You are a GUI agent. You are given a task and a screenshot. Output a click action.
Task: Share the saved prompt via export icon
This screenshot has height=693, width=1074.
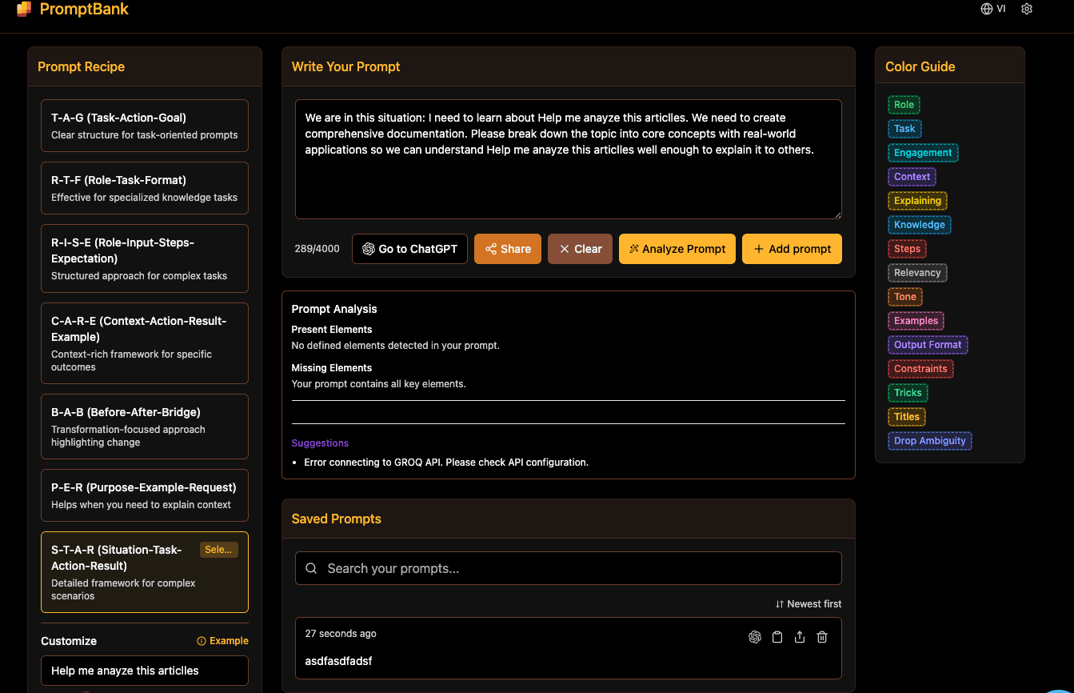tap(800, 636)
